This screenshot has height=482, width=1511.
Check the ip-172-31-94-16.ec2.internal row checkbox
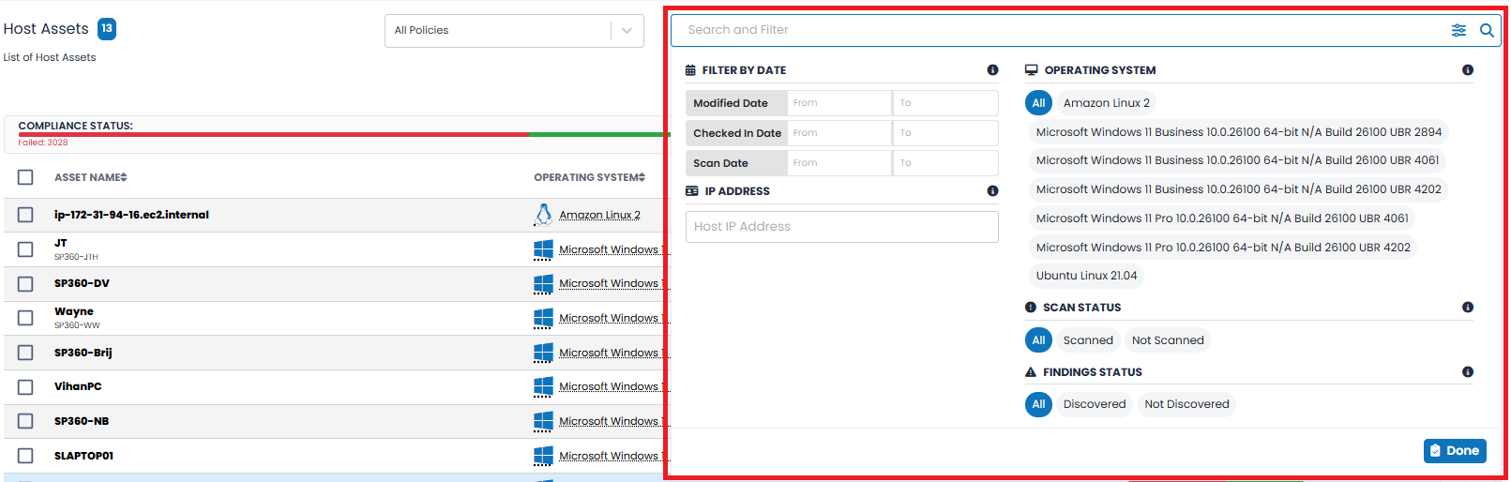click(x=25, y=215)
